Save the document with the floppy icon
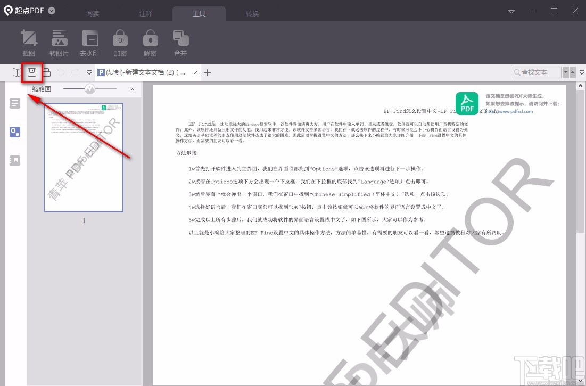 click(x=32, y=72)
